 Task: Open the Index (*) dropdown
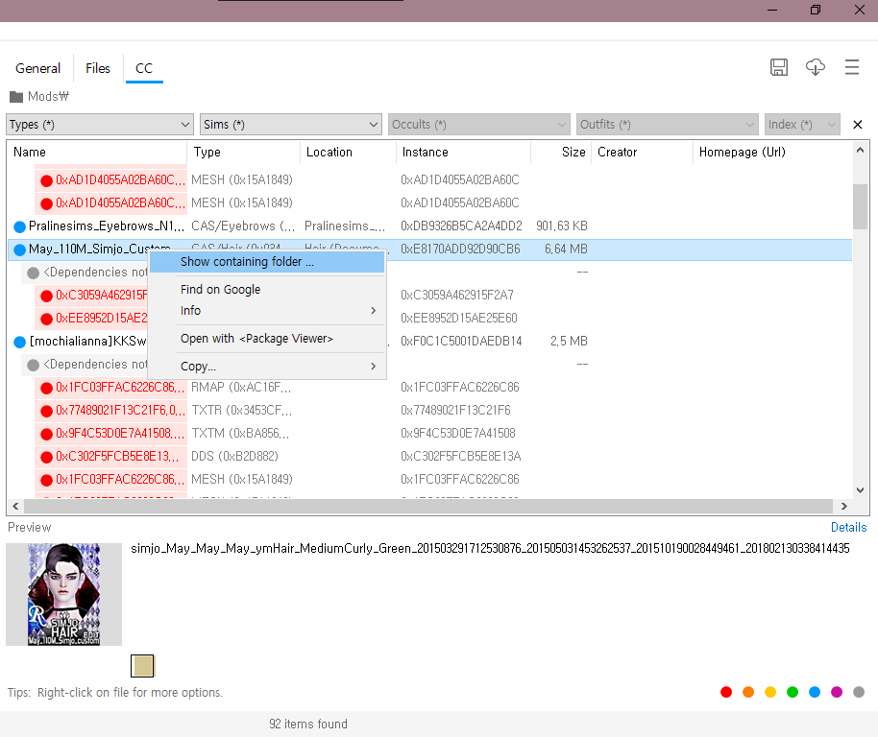click(x=802, y=125)
